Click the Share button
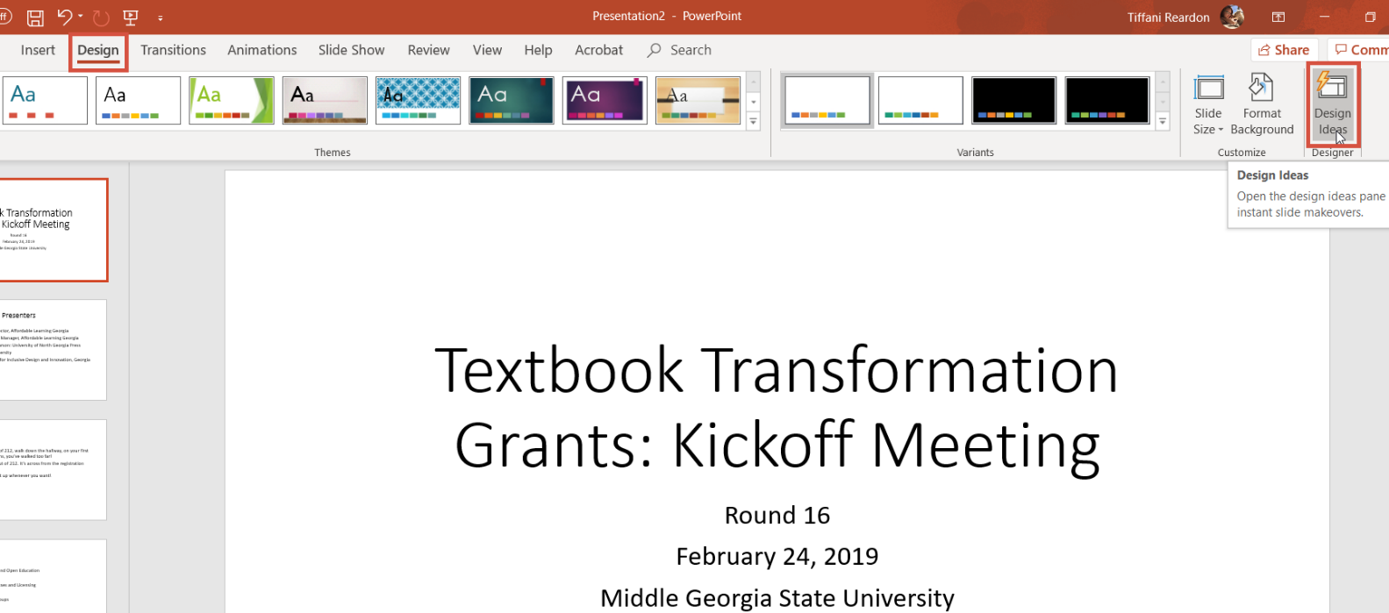 tap(1284, 50)
